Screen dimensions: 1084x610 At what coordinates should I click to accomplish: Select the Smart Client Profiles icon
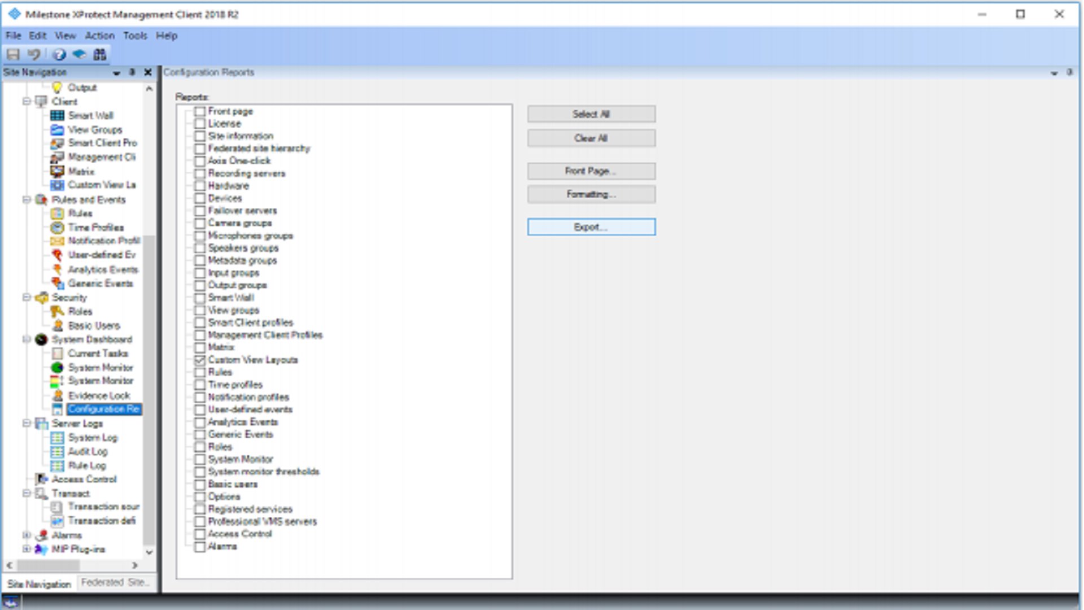pyautogui.click(x=57, y=143)
